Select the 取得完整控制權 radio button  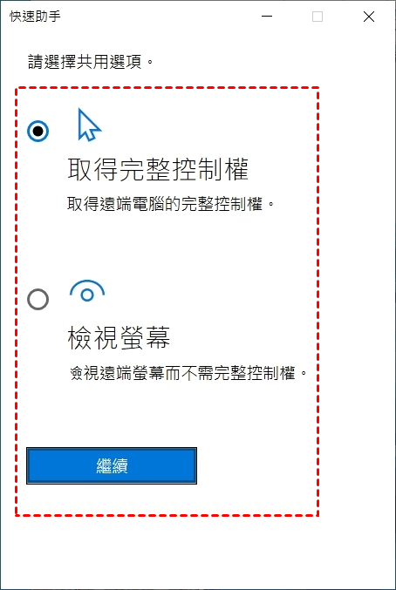point(38,132)
